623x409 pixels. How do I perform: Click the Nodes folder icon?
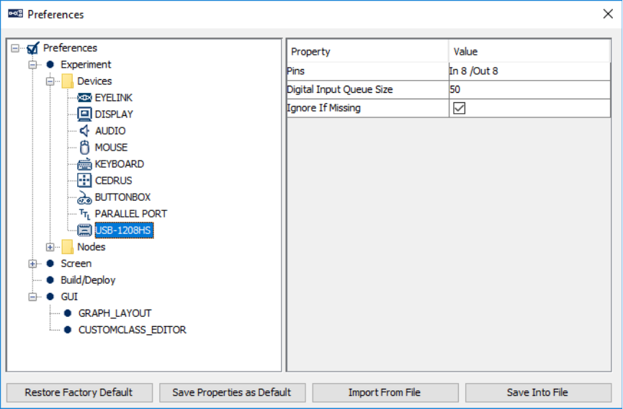coord(68,247)
